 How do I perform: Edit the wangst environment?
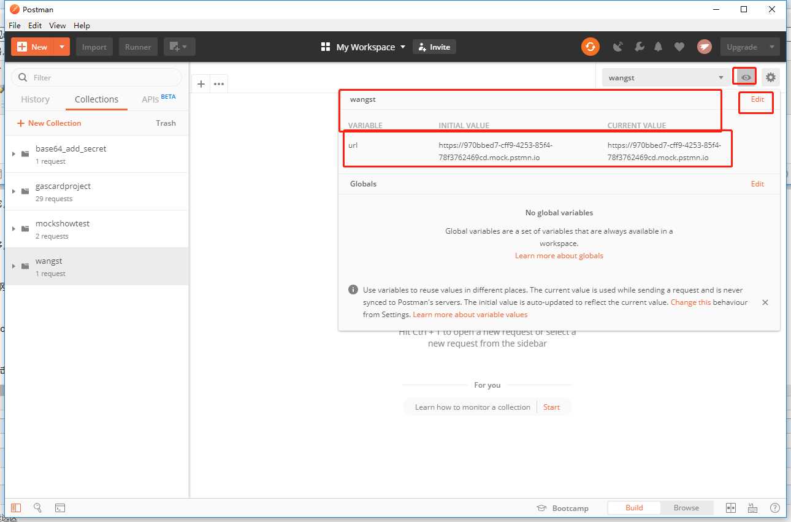[x=757, y=99]
